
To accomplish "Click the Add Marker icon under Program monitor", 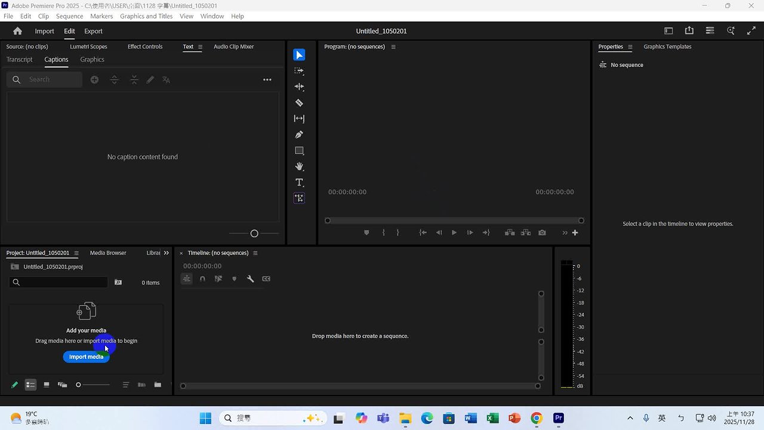I will click(x=366, y=232).
